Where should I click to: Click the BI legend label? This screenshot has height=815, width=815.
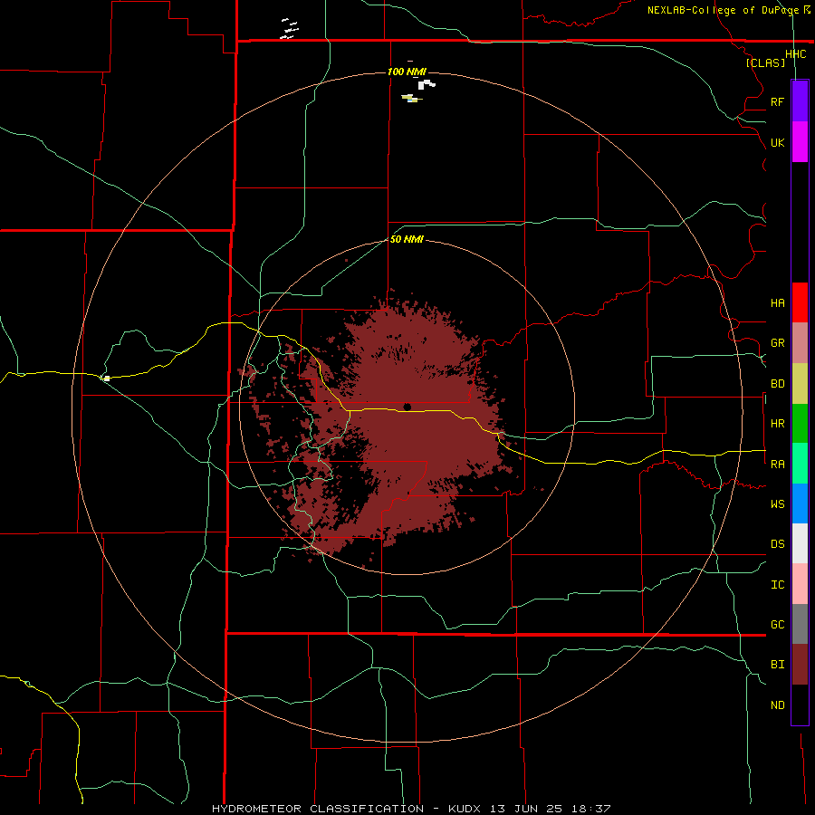click(x=777, y=665)
